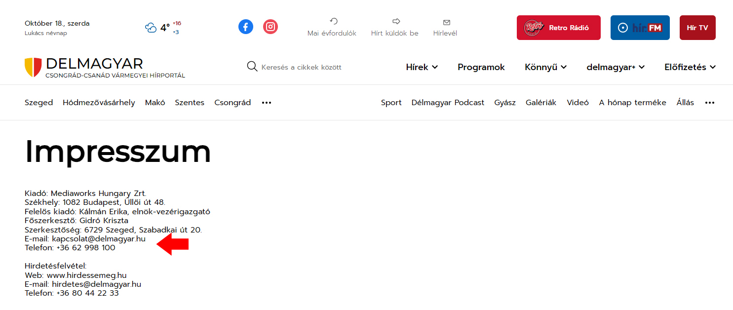Click the Keresés a cikkek között search field
This screenshot has width=733, height=310.
[x=301, y=67]
